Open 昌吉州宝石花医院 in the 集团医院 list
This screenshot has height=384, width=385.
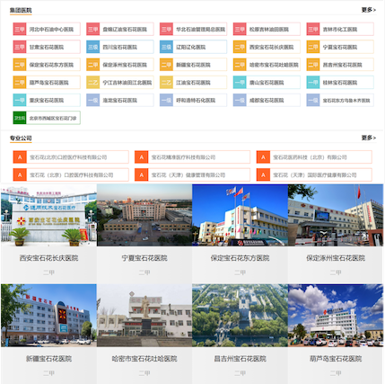tap(340, 65)
